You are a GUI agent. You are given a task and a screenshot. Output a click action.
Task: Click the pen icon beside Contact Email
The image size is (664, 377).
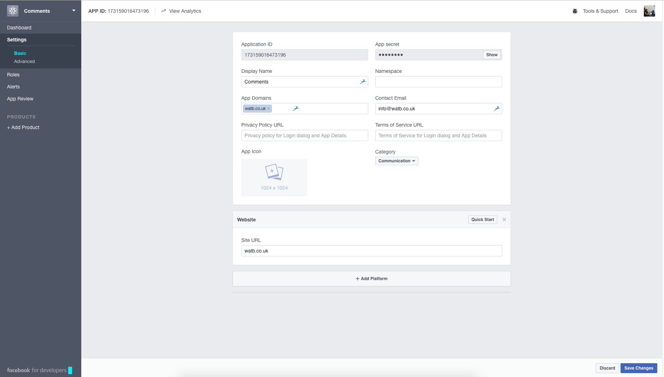point(498,109)
